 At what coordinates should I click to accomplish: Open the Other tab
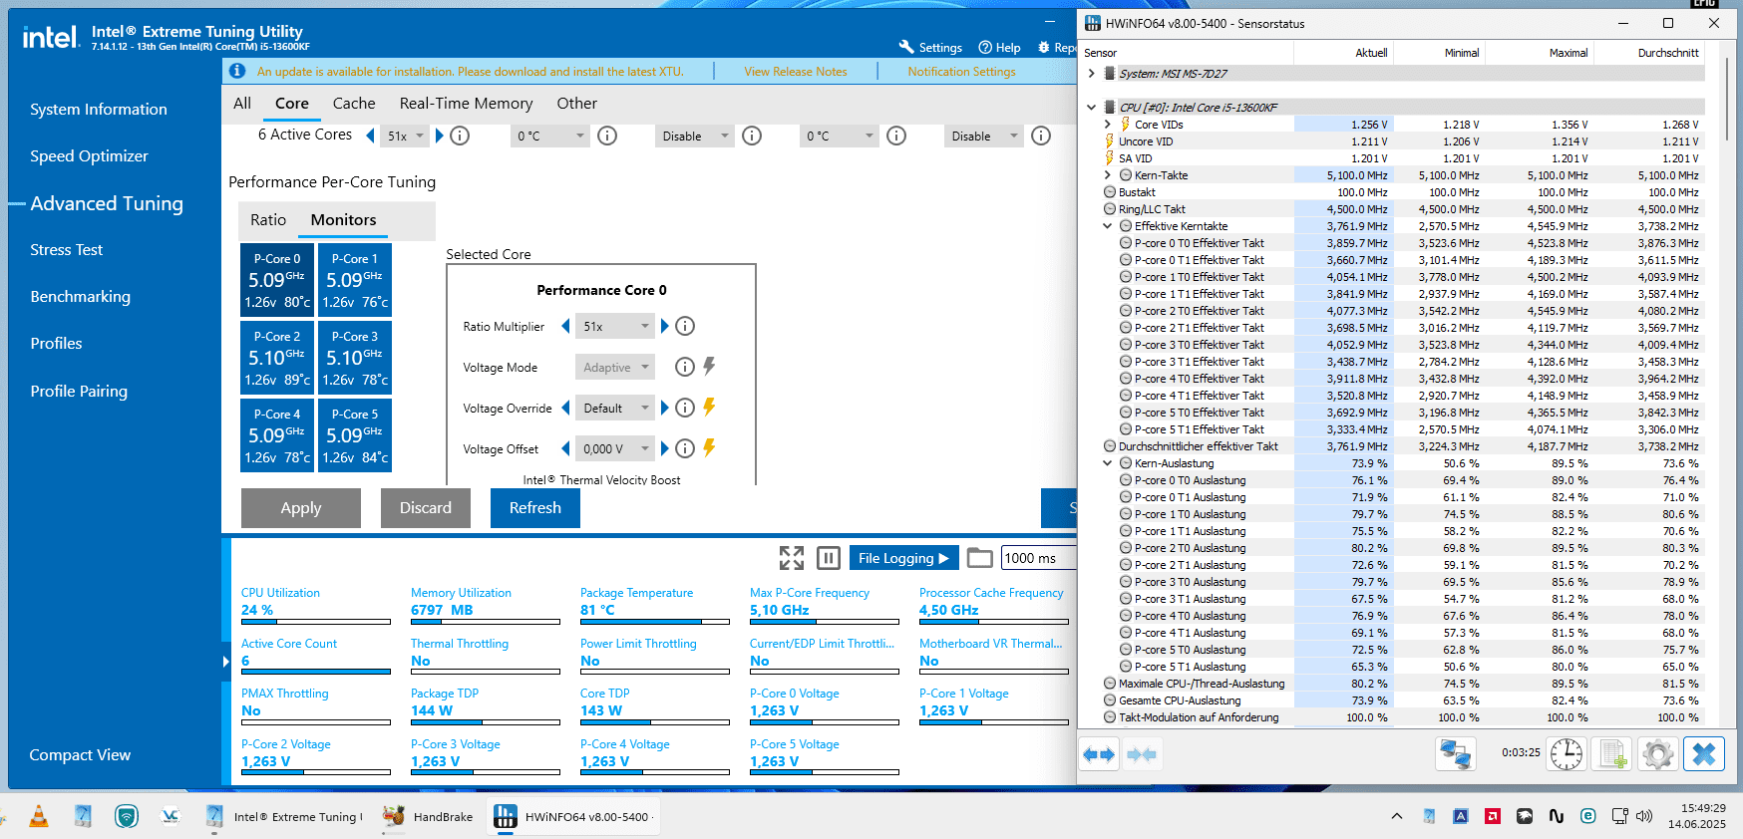click(x=576, y=103)
